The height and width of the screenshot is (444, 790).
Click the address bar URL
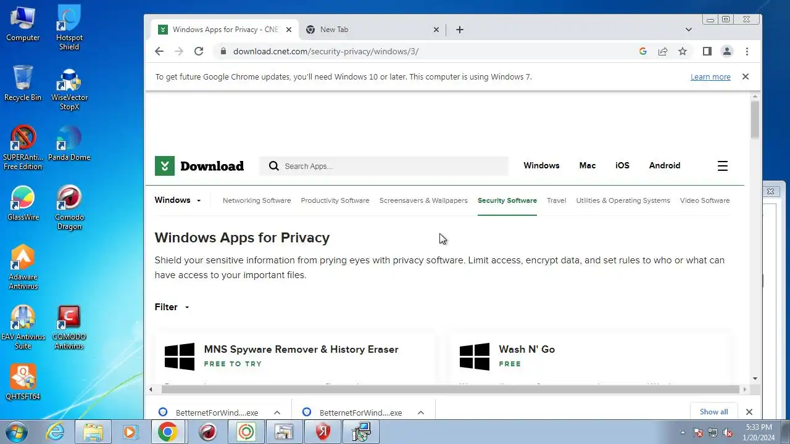[326, 51]
